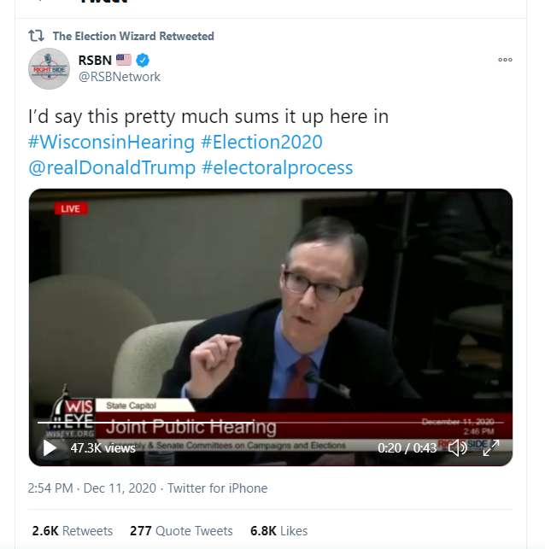Open the #electoralprocess hashtag

coord(277,167)
